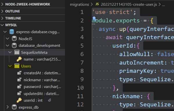Expand the TIMELINE section

[2, 18]
